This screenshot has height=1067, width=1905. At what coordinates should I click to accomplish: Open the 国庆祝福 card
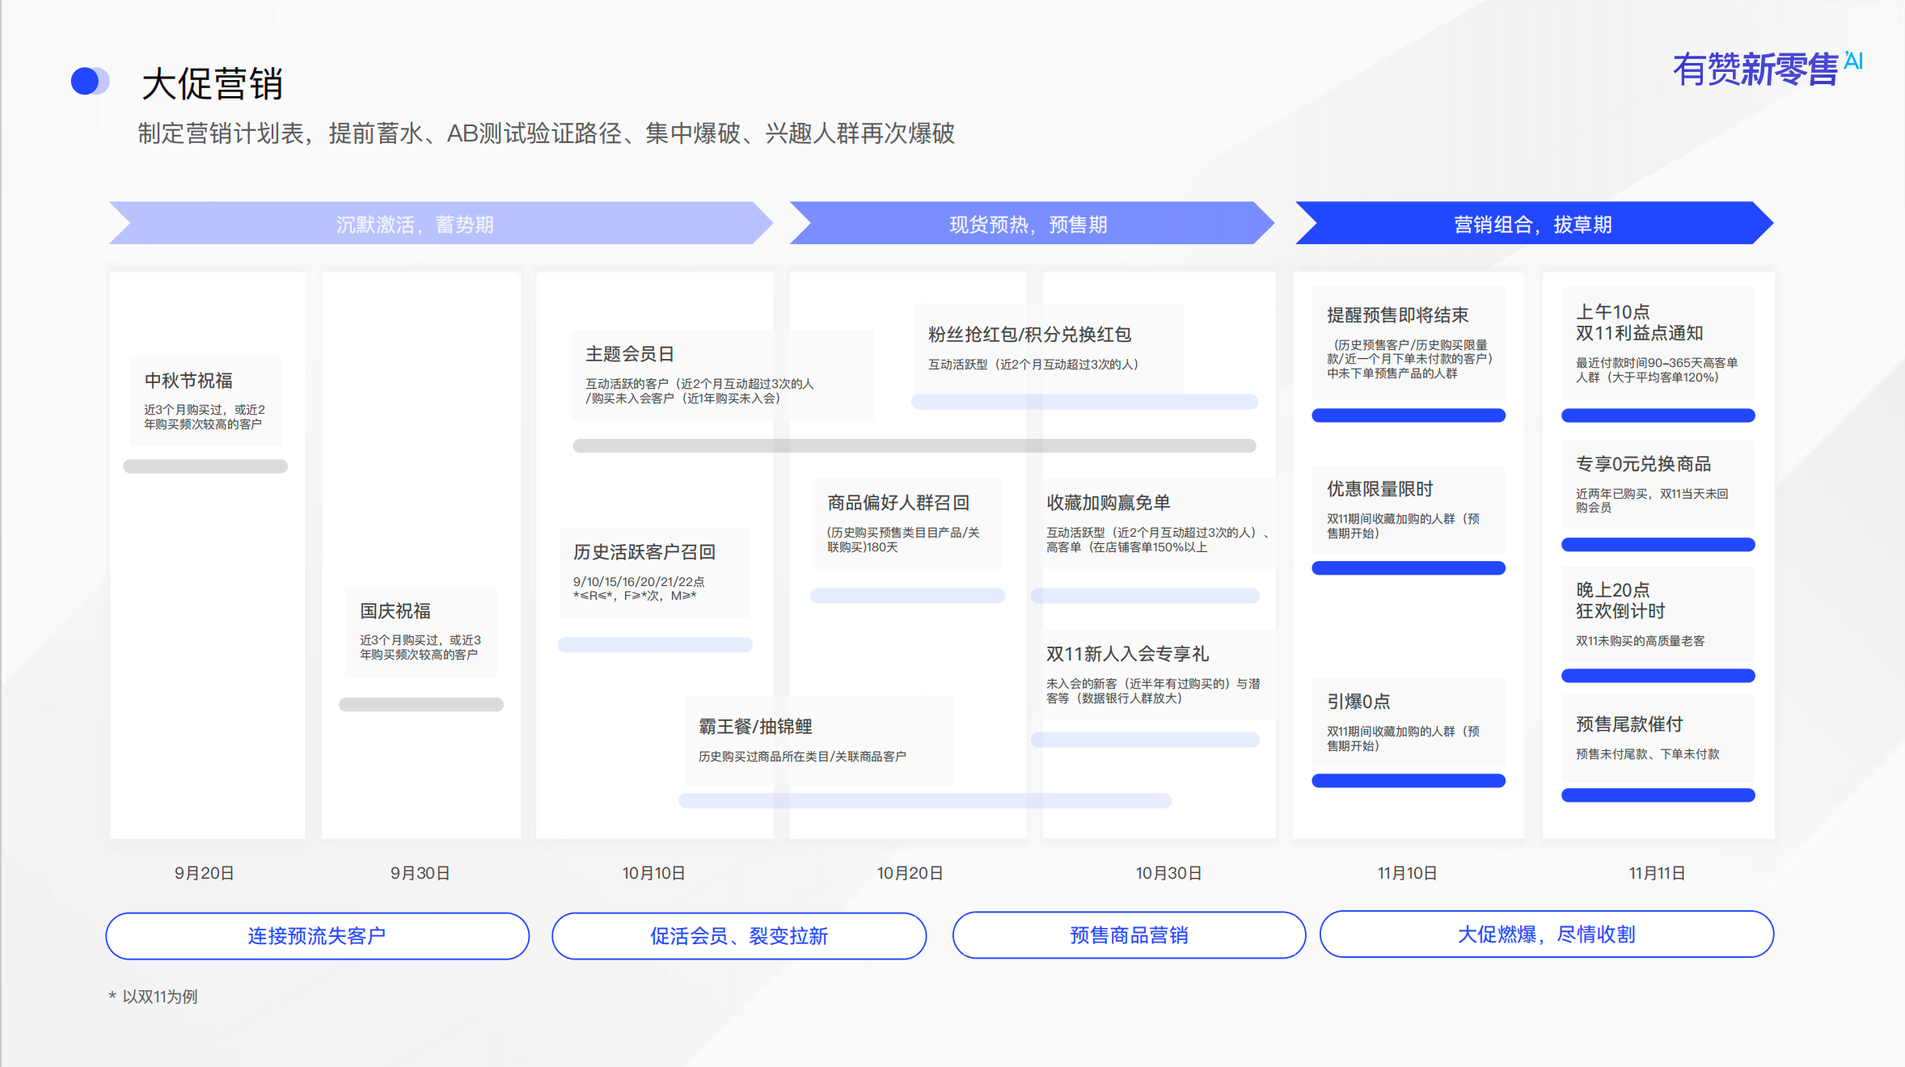coord(420,631)
